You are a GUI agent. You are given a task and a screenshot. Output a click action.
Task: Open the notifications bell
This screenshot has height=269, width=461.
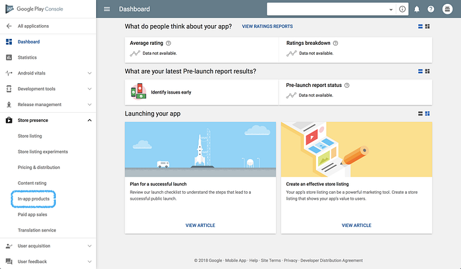[x=417, y=9]
